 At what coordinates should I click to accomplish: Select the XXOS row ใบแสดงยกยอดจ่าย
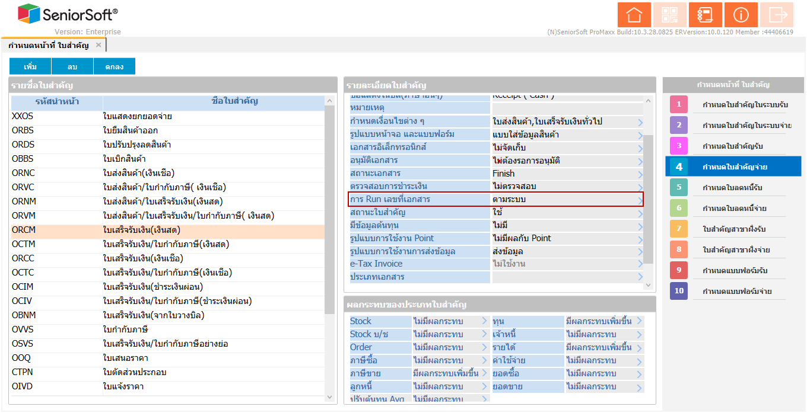tap(167, 116)
